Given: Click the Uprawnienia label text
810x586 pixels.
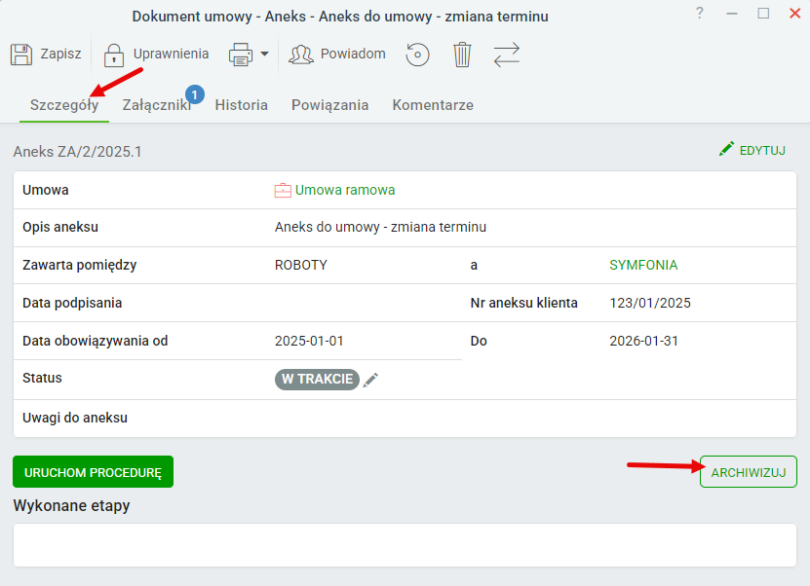Looking at the screenshot, I should pos(171,54).
